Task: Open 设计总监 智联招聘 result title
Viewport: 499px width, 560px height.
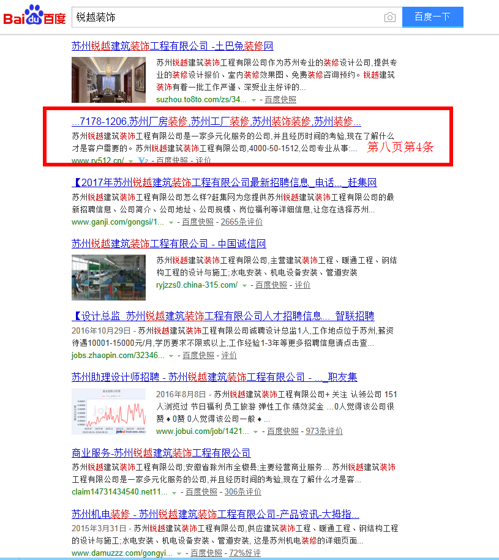Action: click(223, 316)
